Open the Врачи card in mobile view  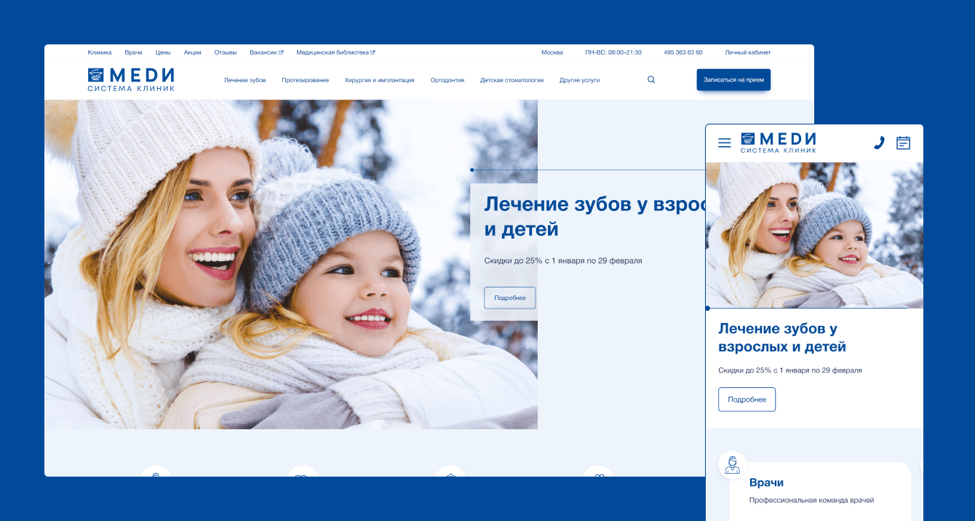click(x=819, y=491)
